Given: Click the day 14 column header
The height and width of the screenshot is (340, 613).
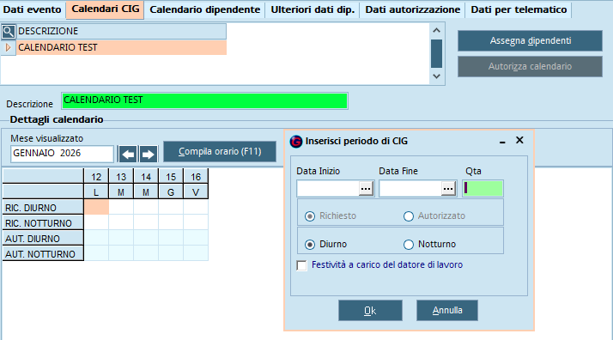Looking at the screenshot, I should [146, 177].
